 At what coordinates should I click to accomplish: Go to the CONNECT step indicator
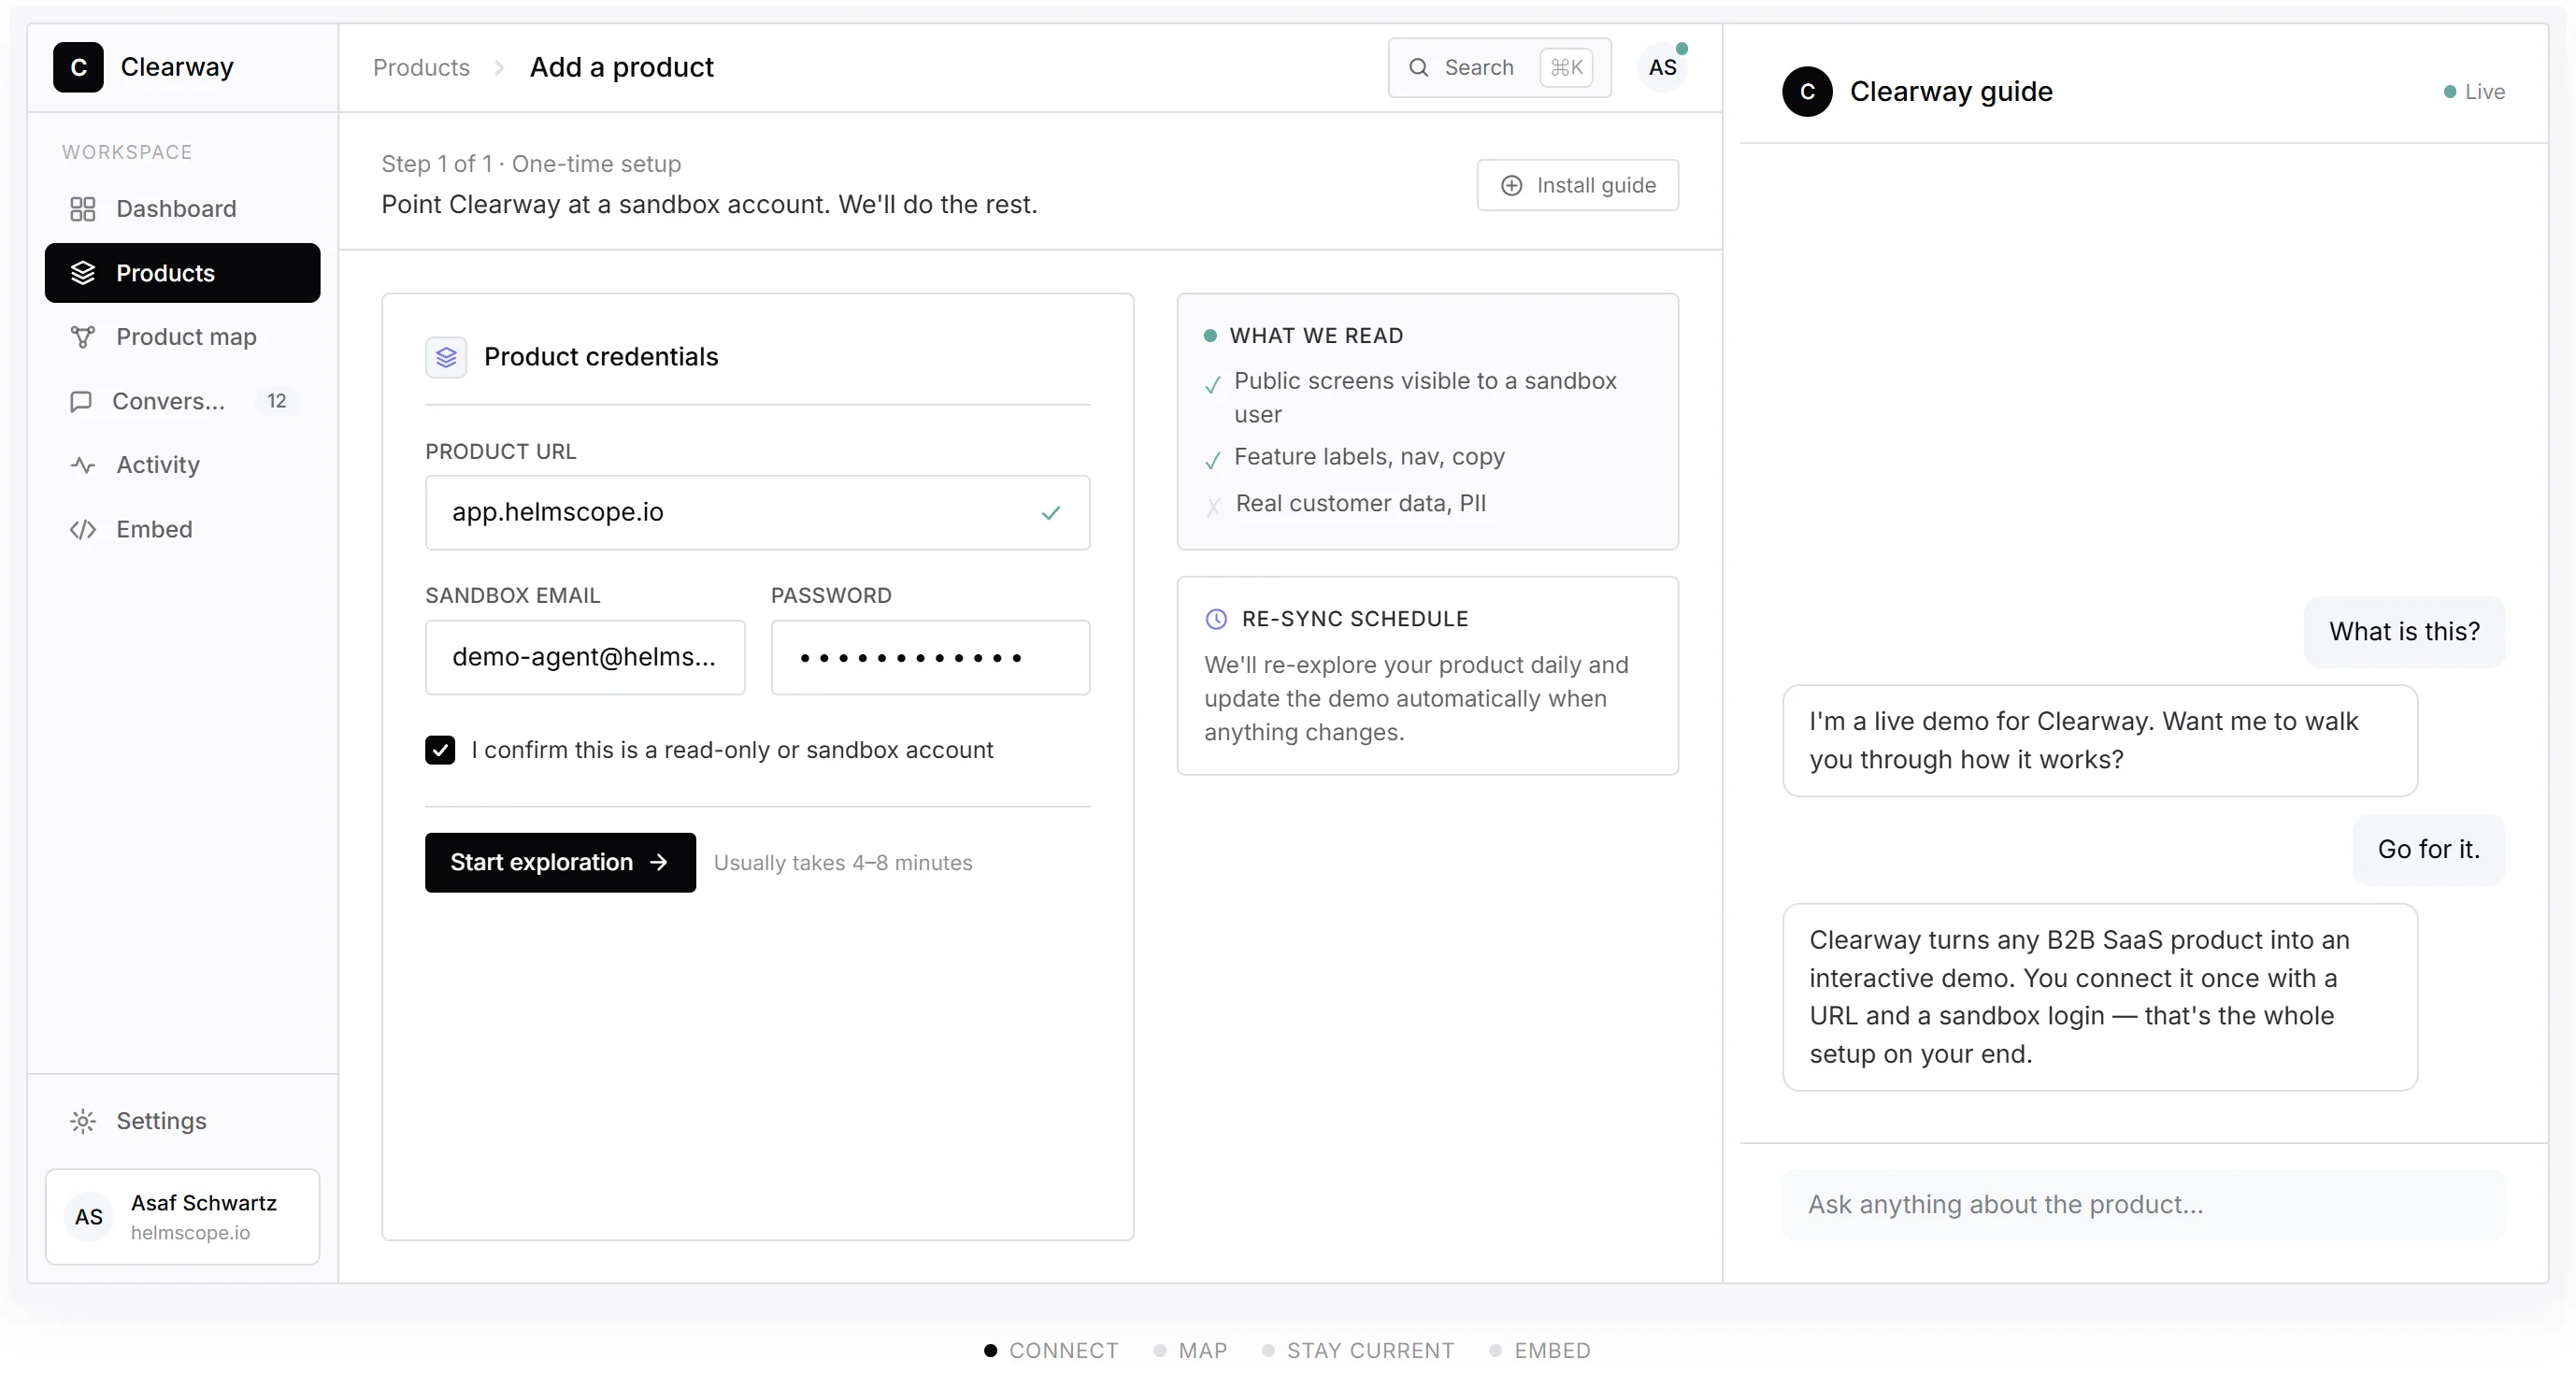pyautogui.click(x=1051, y=1350)
